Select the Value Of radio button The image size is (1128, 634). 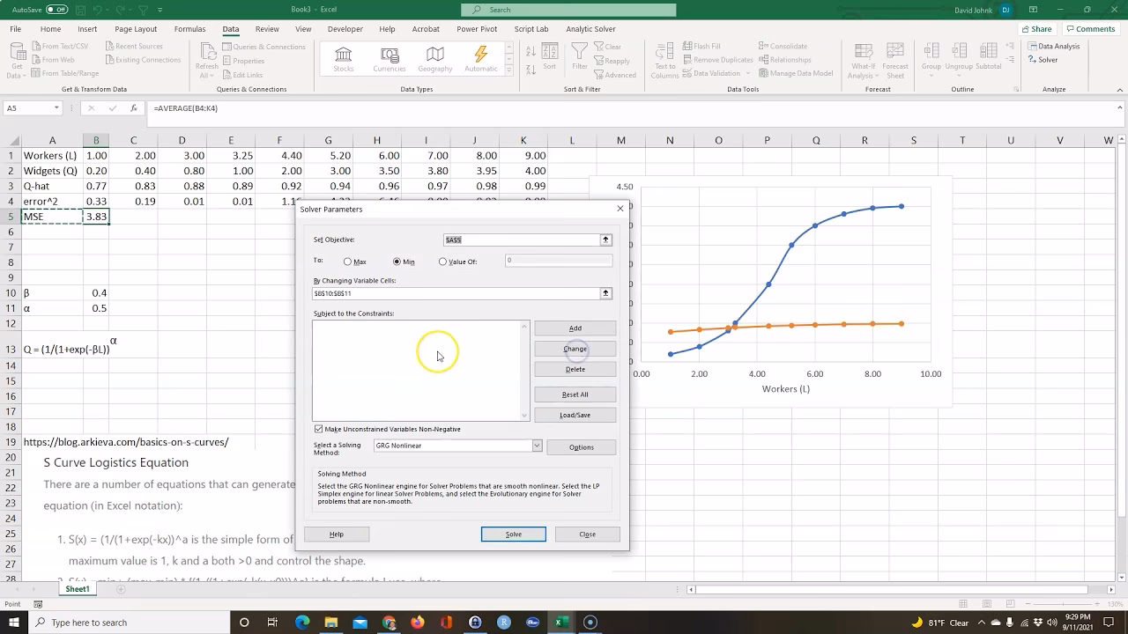pos(442,262)
